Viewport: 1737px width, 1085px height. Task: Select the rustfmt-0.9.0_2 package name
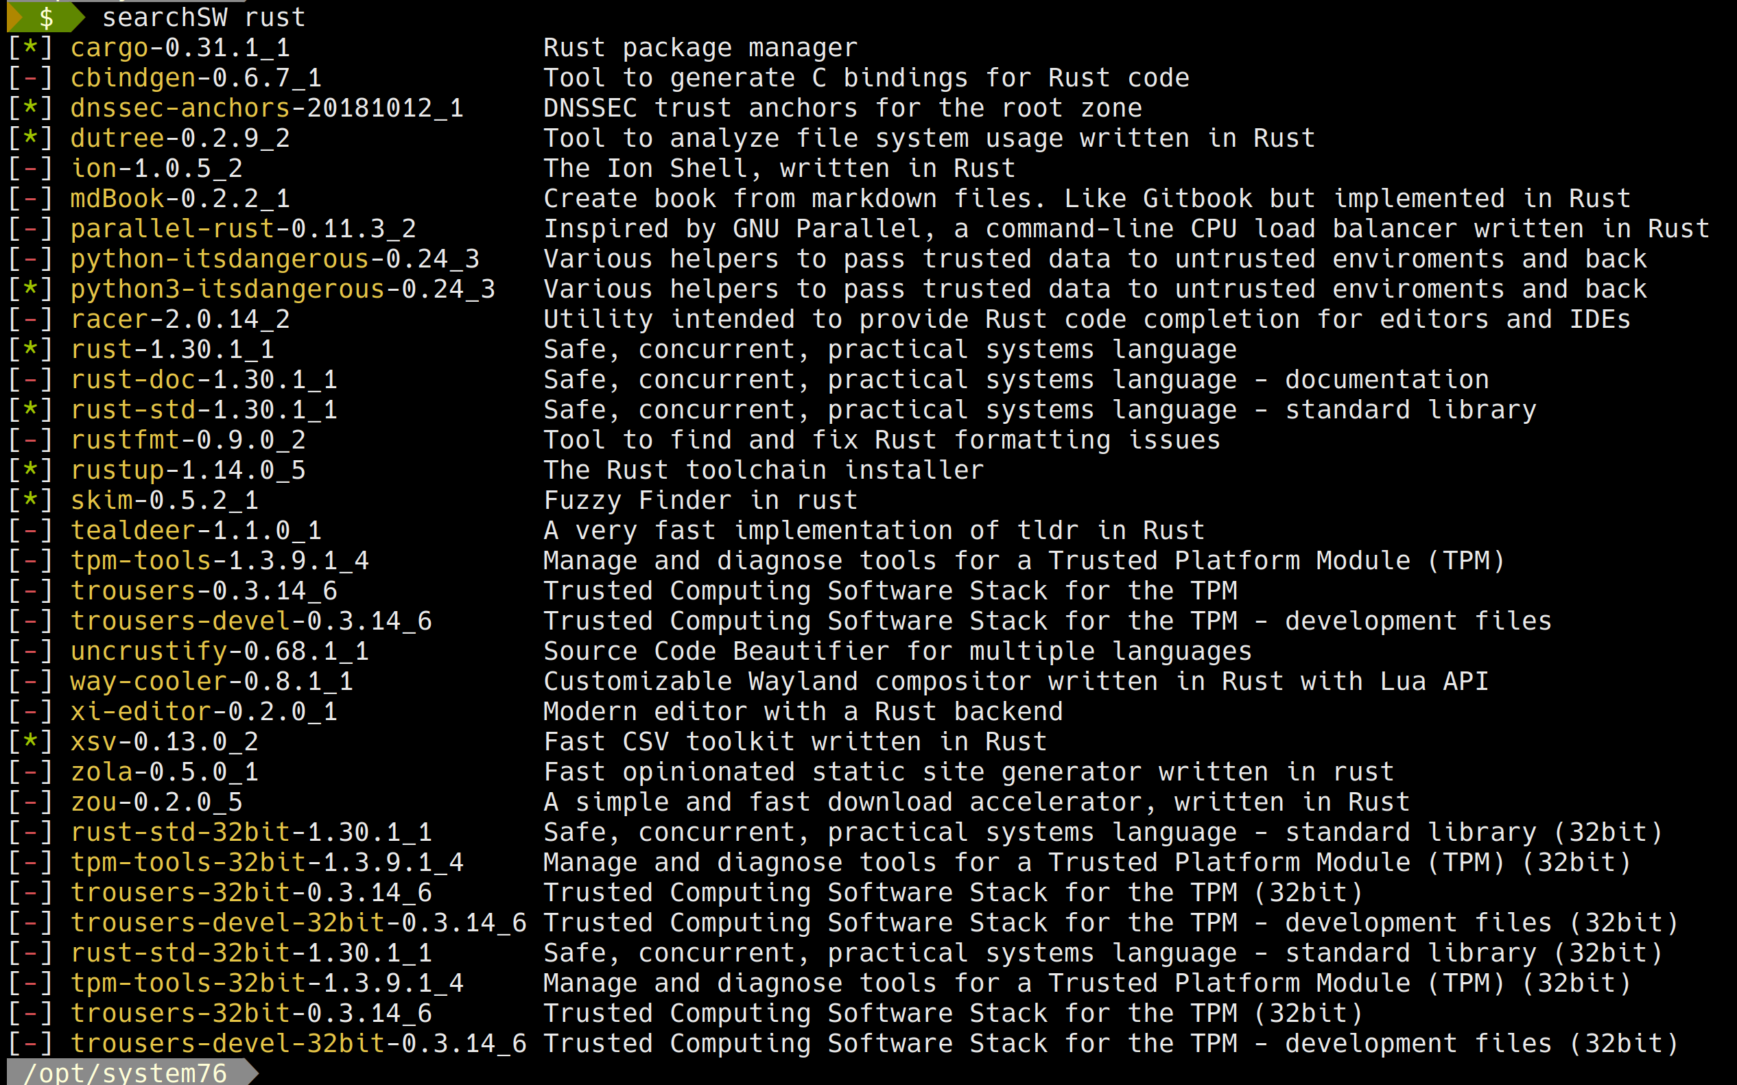click(188, 440)
